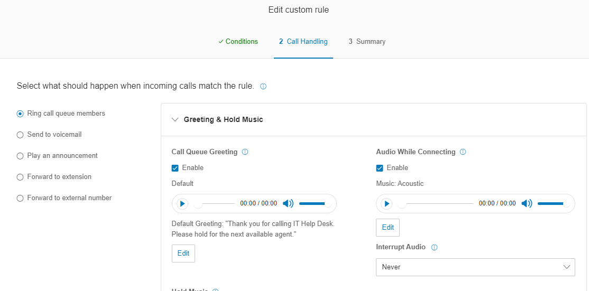Viewport: 589px width, 291px height.
Task: Collapse the Greeting & Hold Music section
Action: (x=174, y=120)
